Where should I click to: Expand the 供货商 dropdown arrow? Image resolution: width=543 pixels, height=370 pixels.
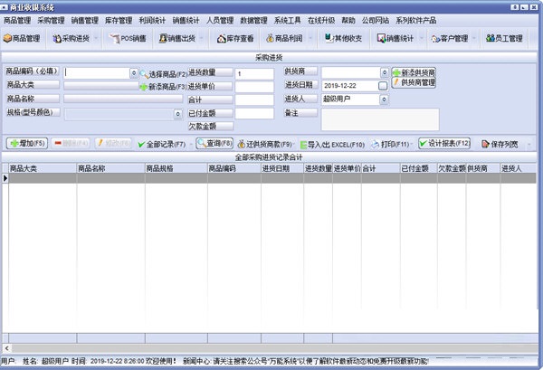[384, 72]
